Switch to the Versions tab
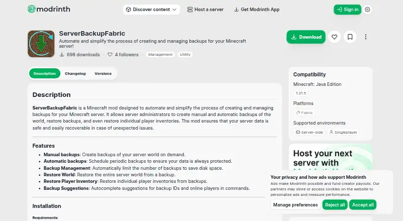This screenshot has height=221, width=403. (x=103, y=73)
